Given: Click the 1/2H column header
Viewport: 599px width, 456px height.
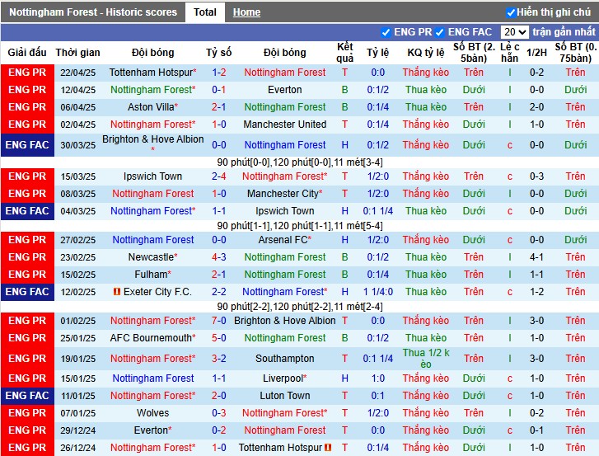Looking at the screenshot, I should [536, 53].
